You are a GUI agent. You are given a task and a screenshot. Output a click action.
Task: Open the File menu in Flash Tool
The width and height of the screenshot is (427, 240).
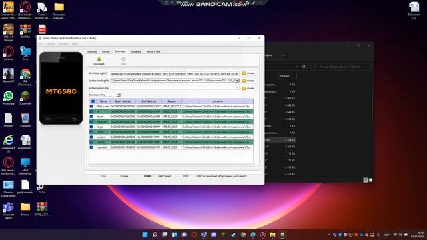[x=40, y=44]
